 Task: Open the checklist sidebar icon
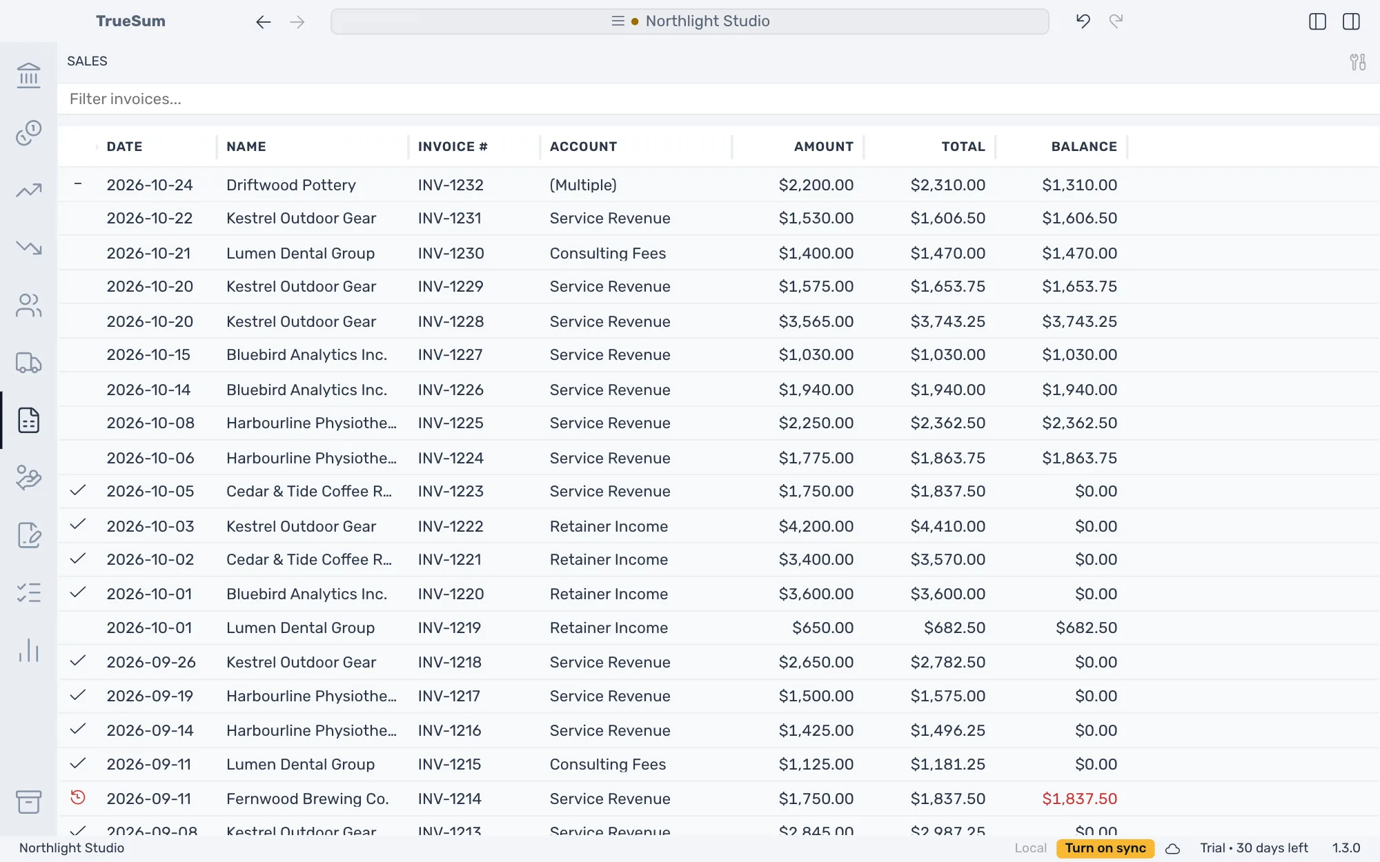28,592
